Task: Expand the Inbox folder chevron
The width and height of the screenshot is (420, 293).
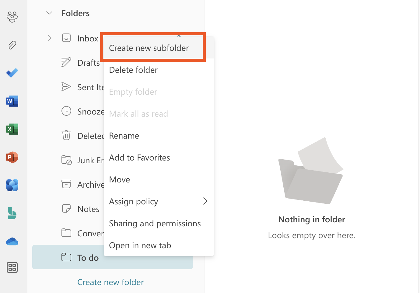Action: (50, 38)
